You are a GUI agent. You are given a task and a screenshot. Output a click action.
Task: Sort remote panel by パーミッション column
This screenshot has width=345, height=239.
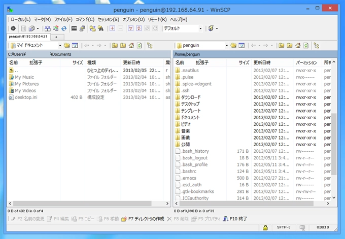[x=307, y=63]
